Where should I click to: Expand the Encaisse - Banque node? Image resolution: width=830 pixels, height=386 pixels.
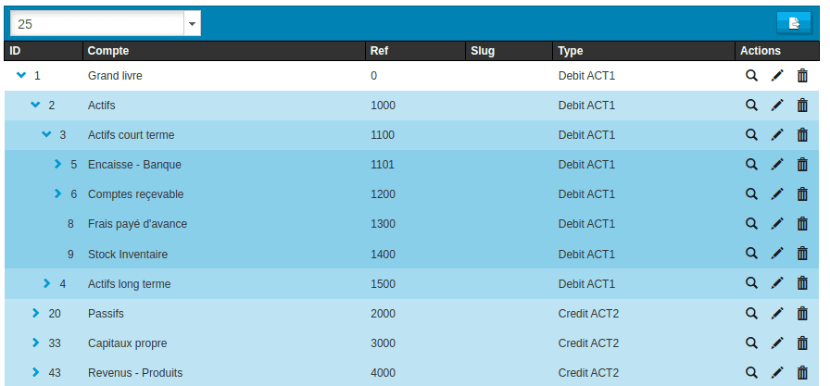click(58, 164)
